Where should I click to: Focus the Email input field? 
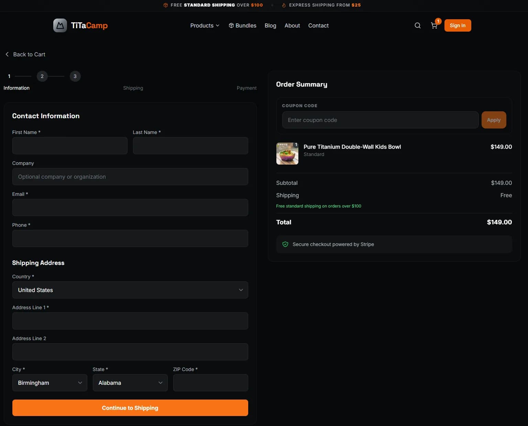tap(130, 208)
